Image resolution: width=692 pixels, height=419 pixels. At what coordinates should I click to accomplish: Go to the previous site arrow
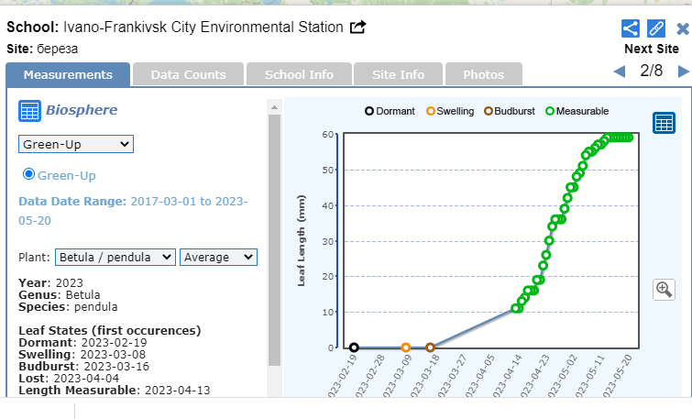coord(620,72)
